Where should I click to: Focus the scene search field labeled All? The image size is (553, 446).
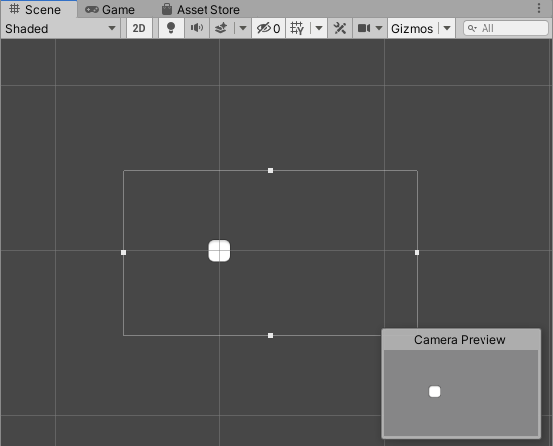tap(505, 28)
